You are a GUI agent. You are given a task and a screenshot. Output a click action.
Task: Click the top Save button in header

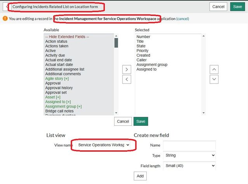[x=238, y=7]
